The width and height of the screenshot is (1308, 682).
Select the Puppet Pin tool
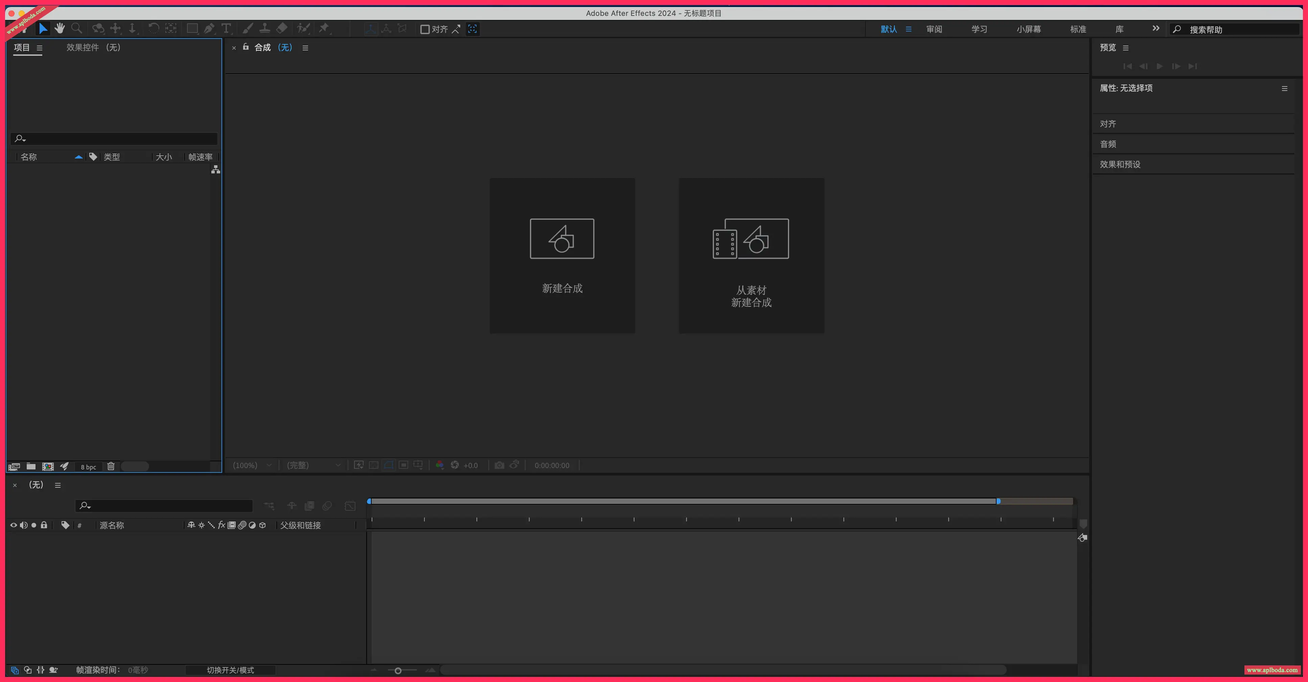click(324, 28)
